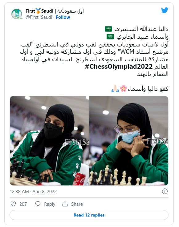Open right photo of player with glasses
The image size is (179, 227).
pyautogui.click(x=129, y=141)
